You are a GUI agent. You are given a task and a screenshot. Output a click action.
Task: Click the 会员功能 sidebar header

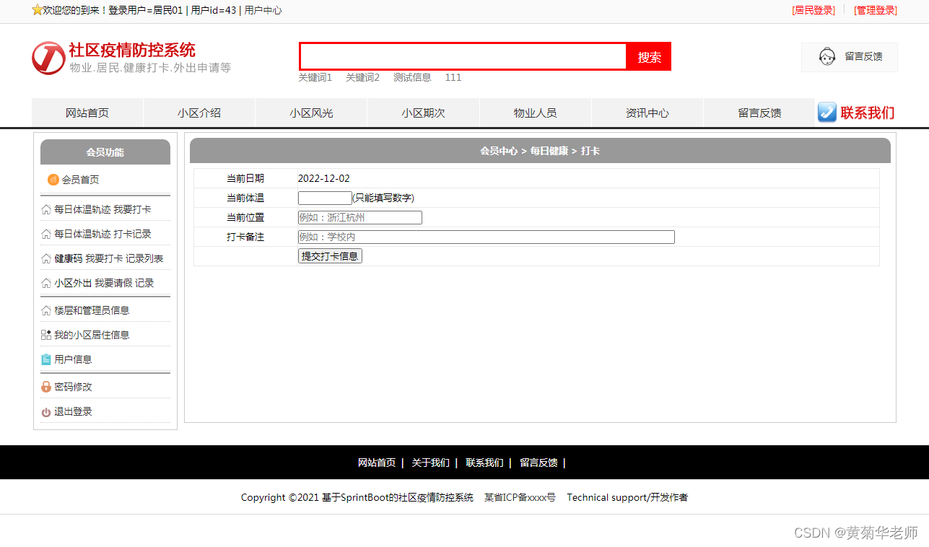[x=105, y=152]
